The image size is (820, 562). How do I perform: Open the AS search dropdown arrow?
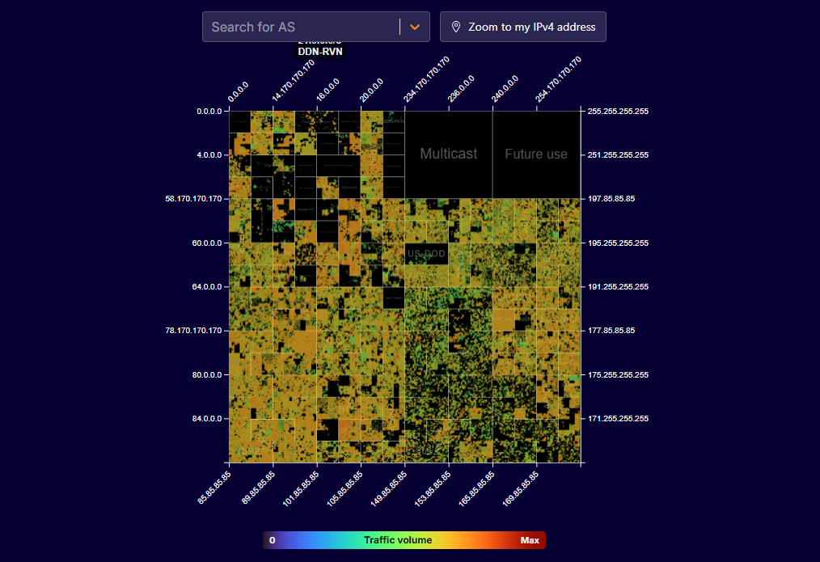(x=415, y=27)
